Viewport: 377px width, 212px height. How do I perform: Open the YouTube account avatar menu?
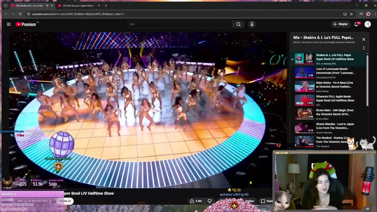368,24
